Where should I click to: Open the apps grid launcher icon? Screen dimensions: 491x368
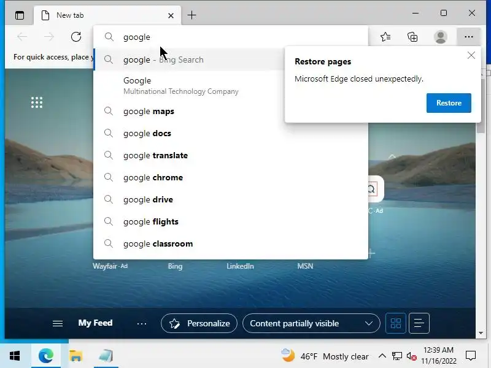point(37,102)
